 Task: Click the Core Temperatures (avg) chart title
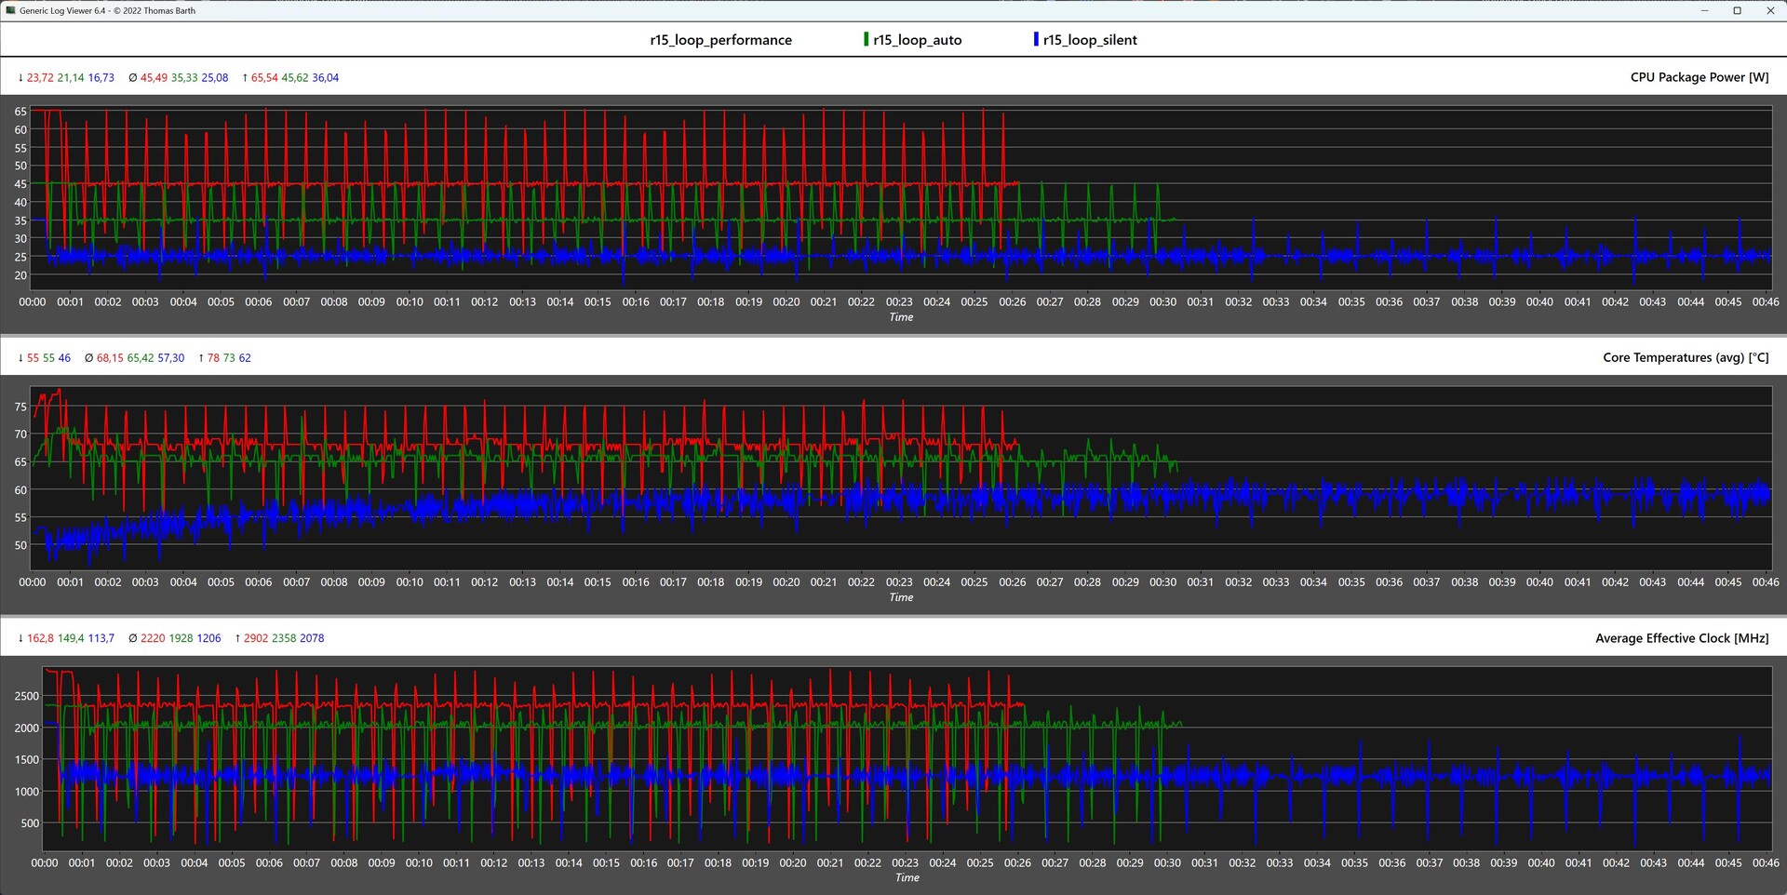[x=1685, y=357]
